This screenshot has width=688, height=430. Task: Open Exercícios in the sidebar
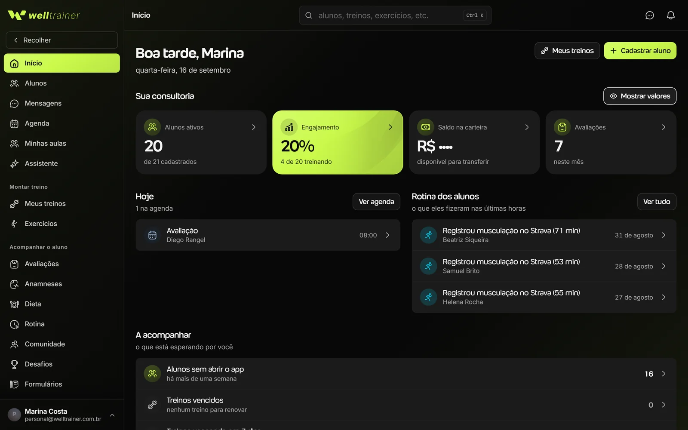[62, 224]
